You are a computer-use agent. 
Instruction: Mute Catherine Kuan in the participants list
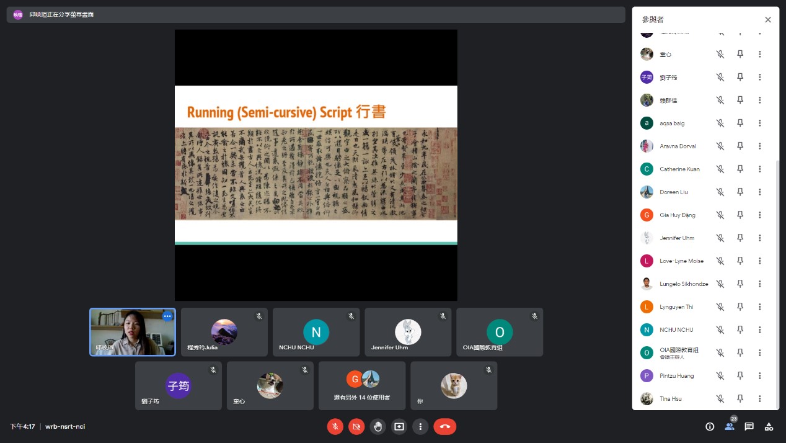(x=720, y=169)
